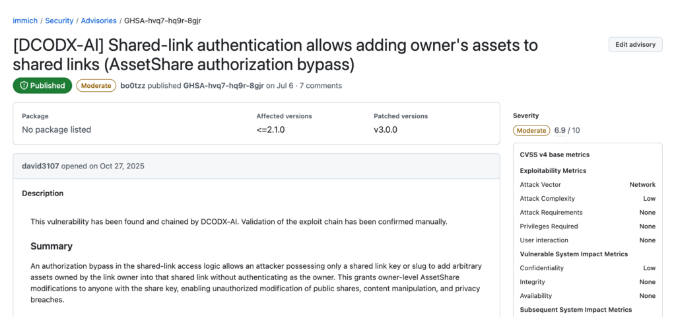Click the Moderate severity badge in sidebar
This screenshot has width=676, height=317.
tap(531, 130)
